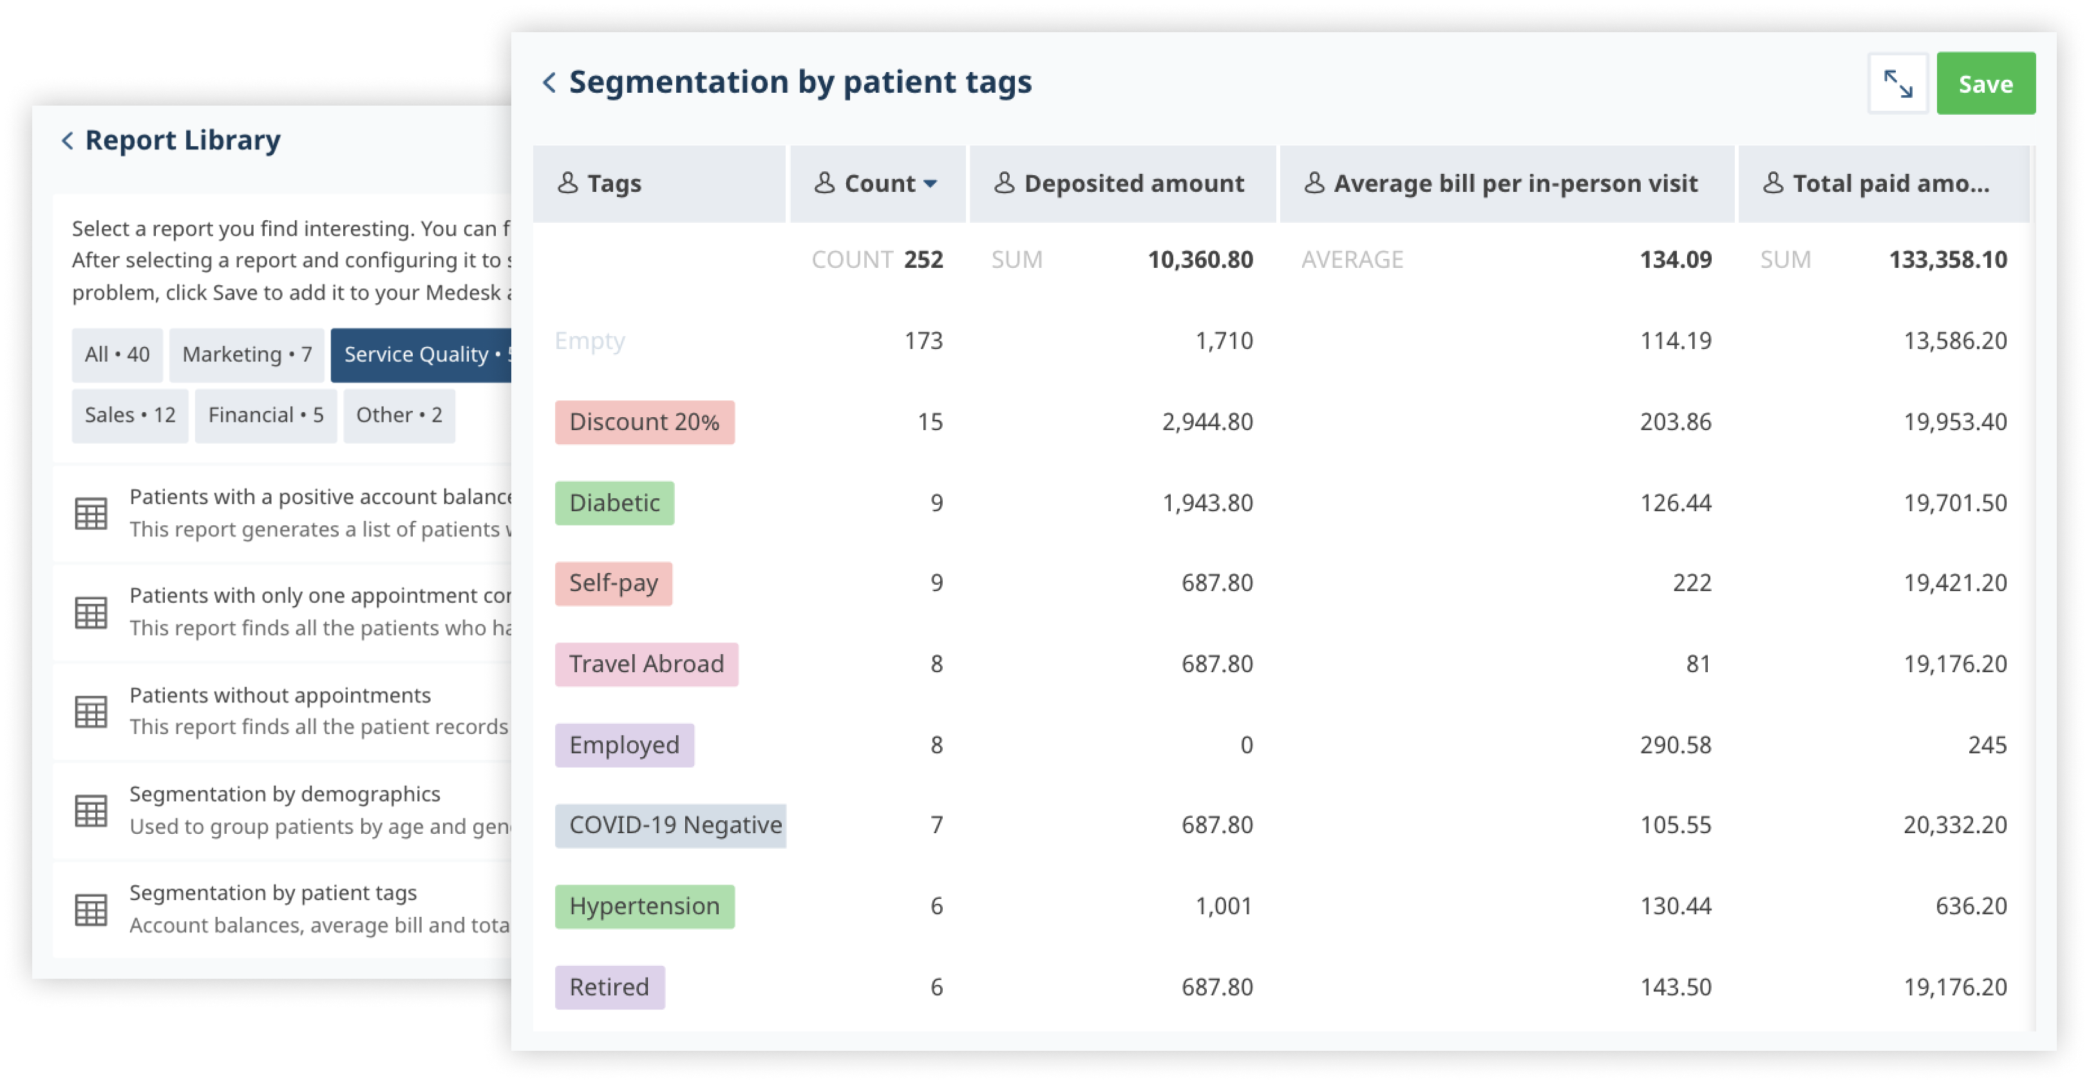This screenshot has height=1083, width=2089.
Task: Click back chevron next to Report Library
Action: 68,140
